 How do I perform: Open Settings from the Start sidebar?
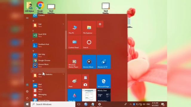click(x=27, y=91)
